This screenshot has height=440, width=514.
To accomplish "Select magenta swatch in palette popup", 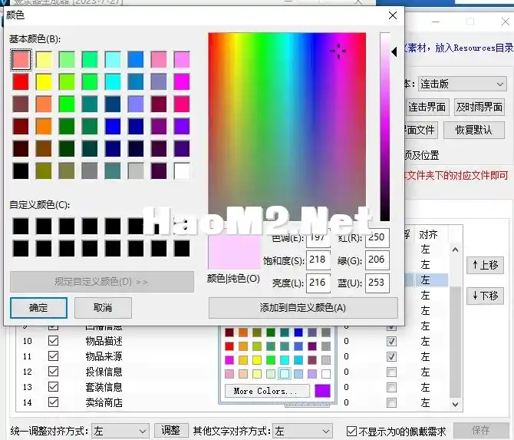I will 229,360.
